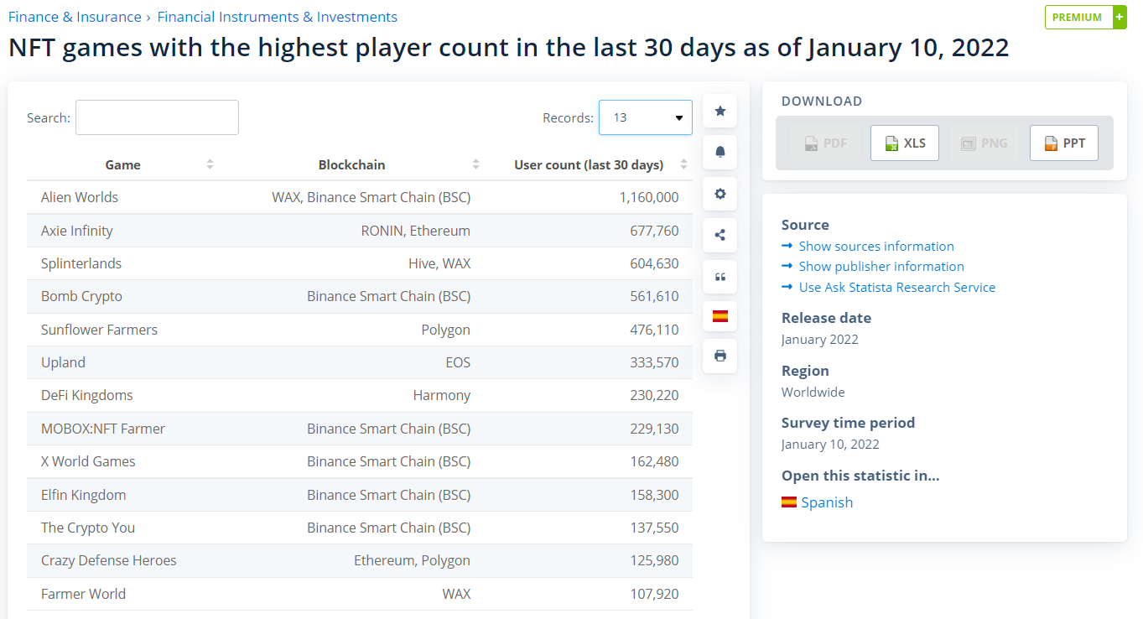The image size is (1143, 619).
Task: Sort the table by Game column
Action: pos(210,164)
